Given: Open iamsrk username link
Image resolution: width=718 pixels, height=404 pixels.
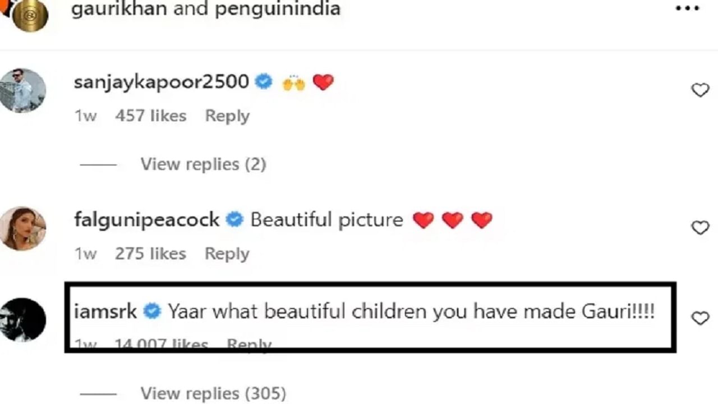Looking at the screenshot, I should coord(105,311).
